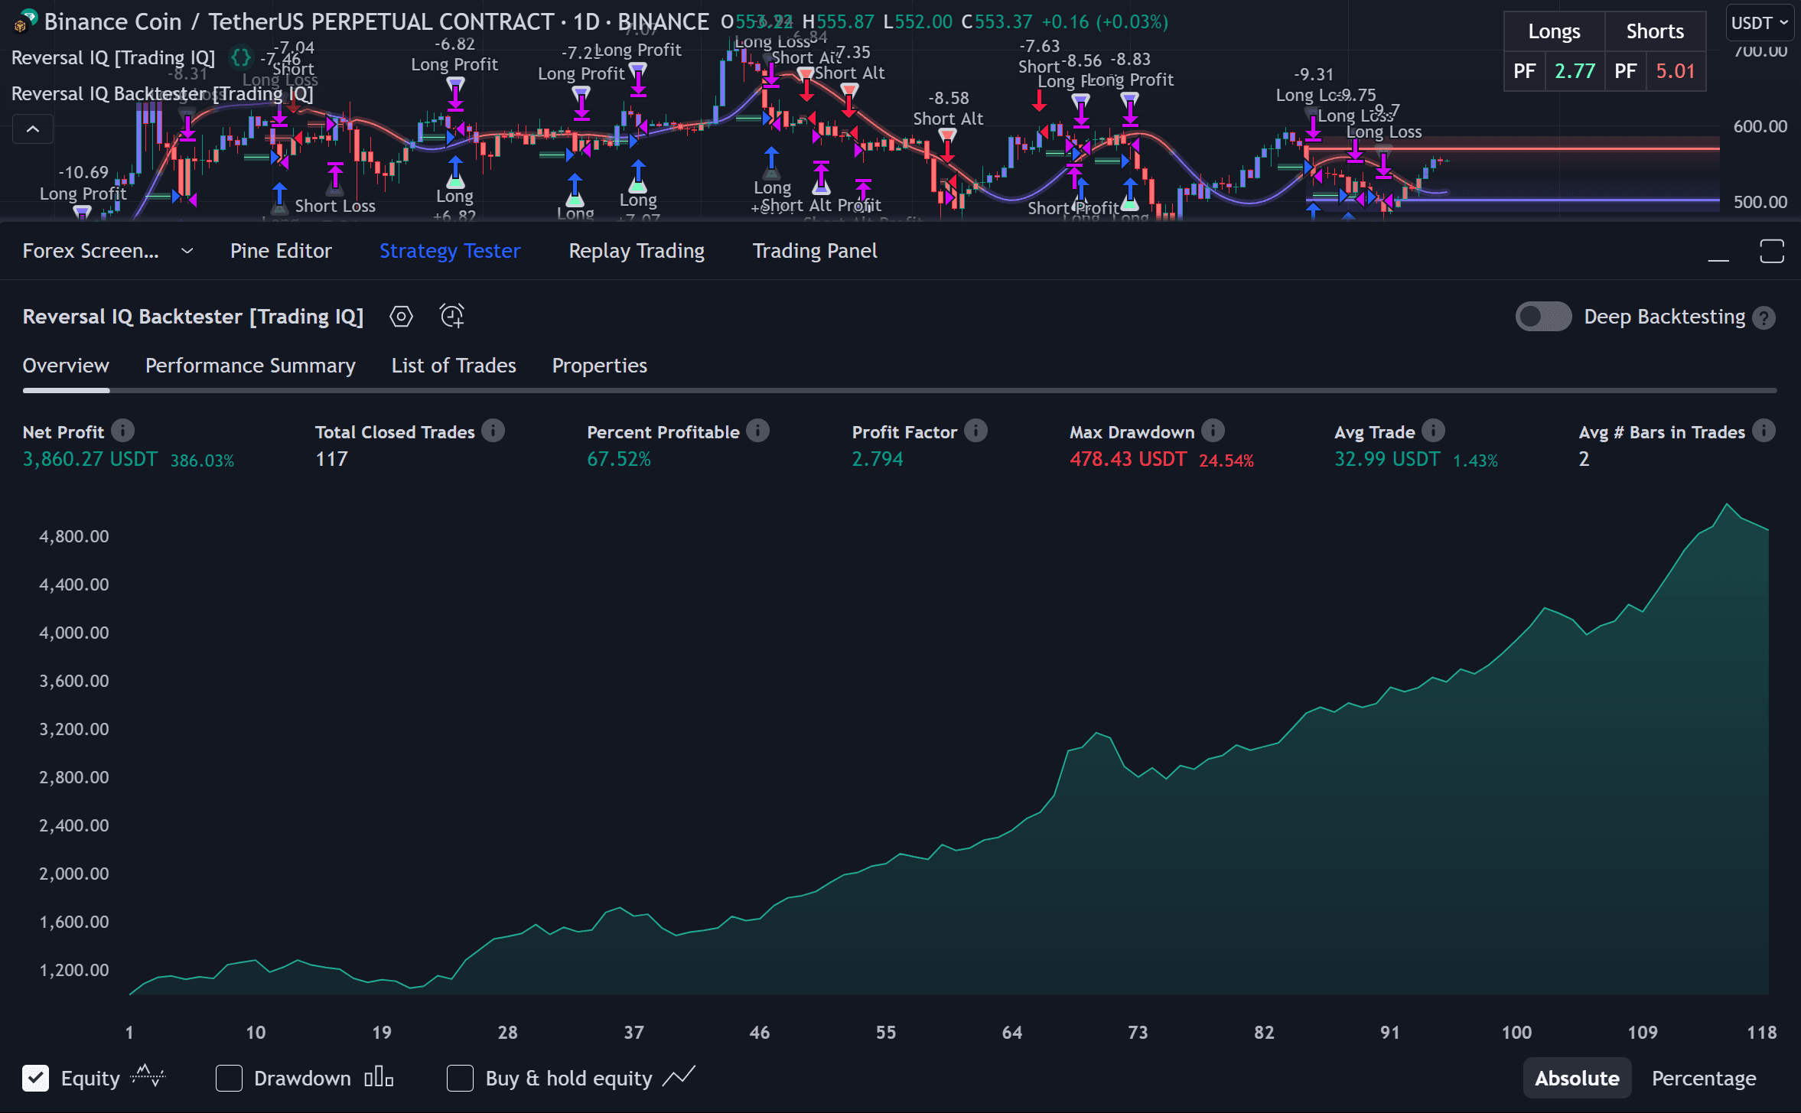Click Reversal IQ source code braces icon
Viewport: 1801px width, 1113px height.
coord(241,57)
